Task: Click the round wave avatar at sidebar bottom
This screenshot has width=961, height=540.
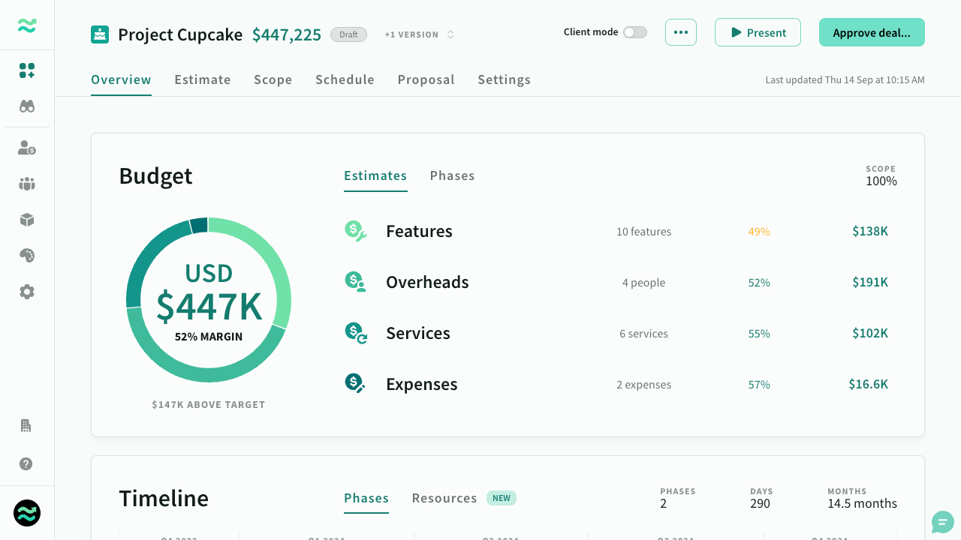Action: coord(27,513)
